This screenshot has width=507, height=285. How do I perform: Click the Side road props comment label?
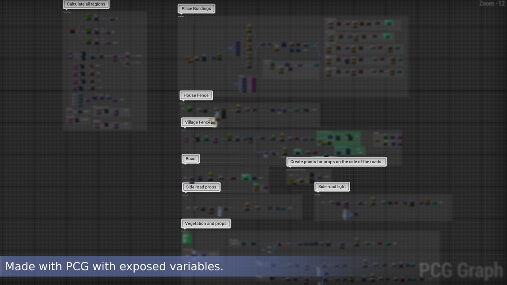[x=201, y=187]
